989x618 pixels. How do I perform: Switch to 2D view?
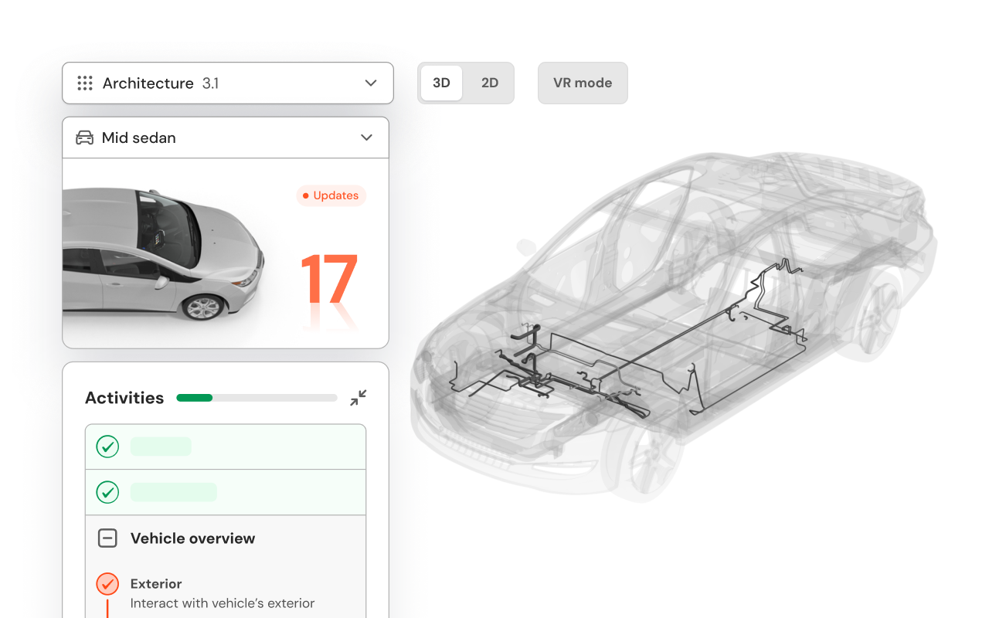click(x=490, y=83)
